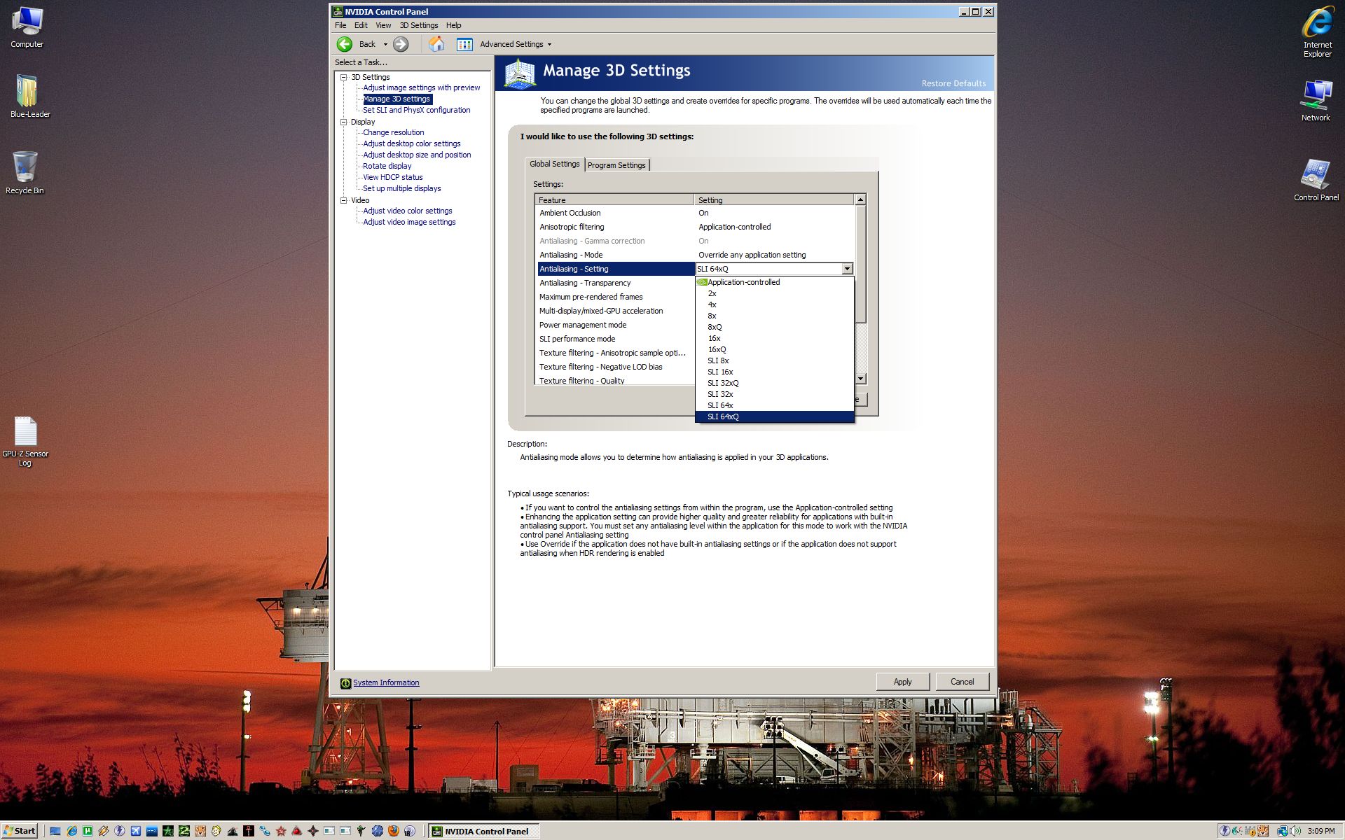The image size is (1345, 840).
Task: Click the System Information icon
Action: pyautogui.click(x=345, y=683)
